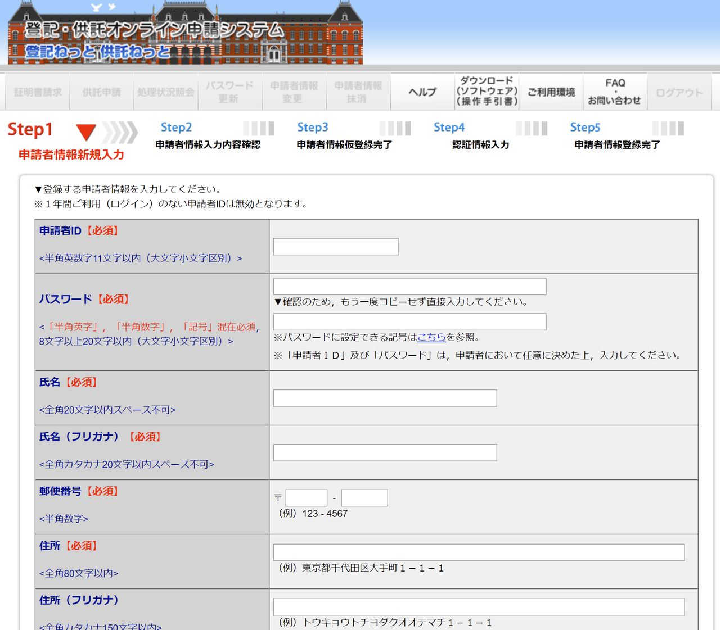
Task: Open the こちら password symbols link
Action: coord(431,337)
